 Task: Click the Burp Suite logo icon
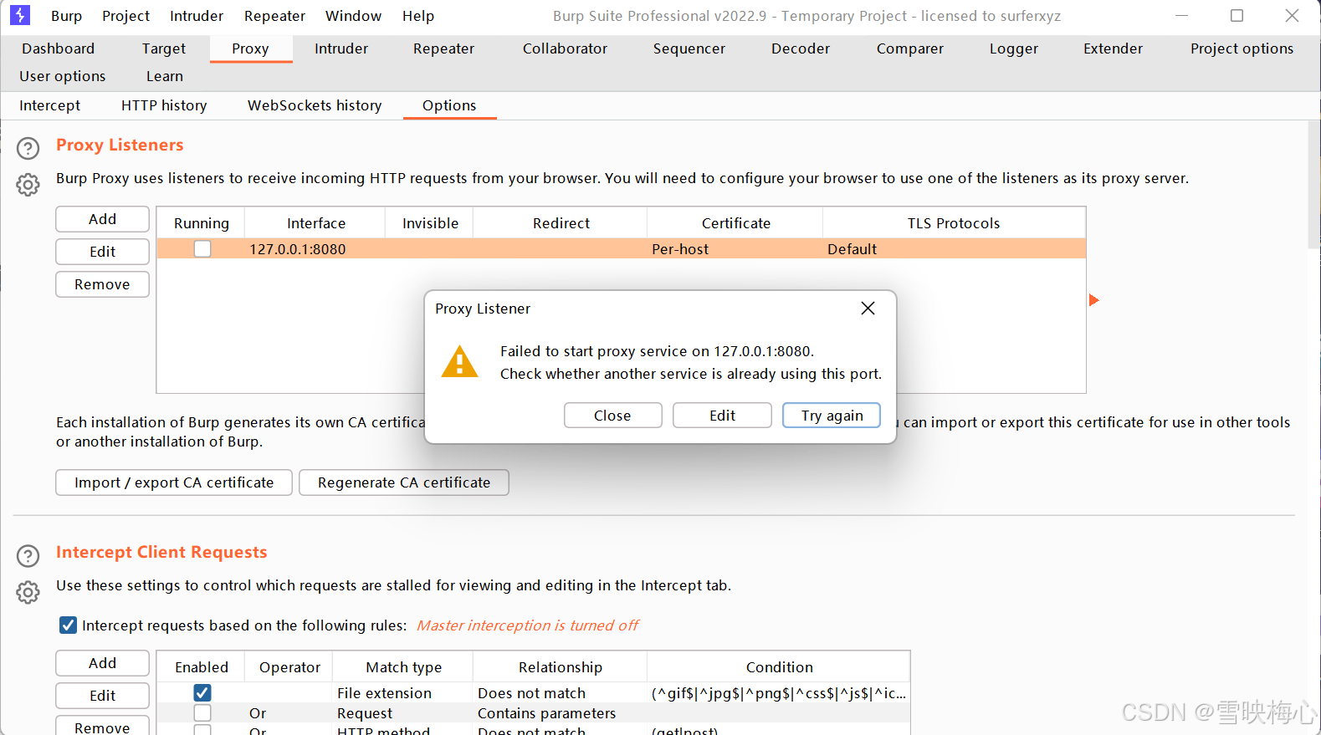[20, 15]
